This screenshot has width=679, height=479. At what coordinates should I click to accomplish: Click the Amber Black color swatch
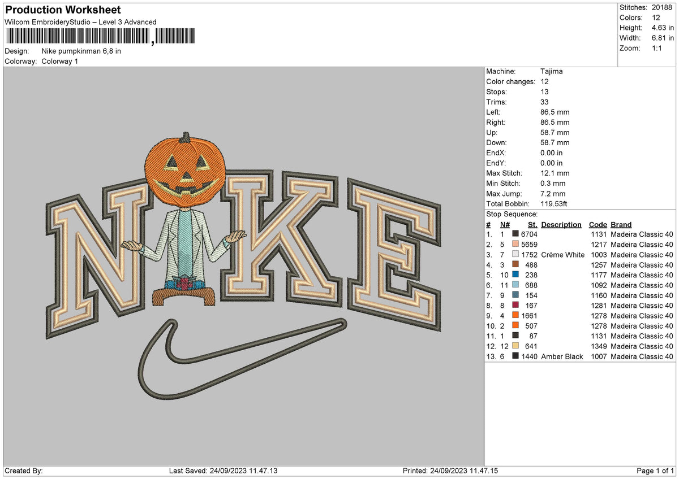(x=515, y=356)
